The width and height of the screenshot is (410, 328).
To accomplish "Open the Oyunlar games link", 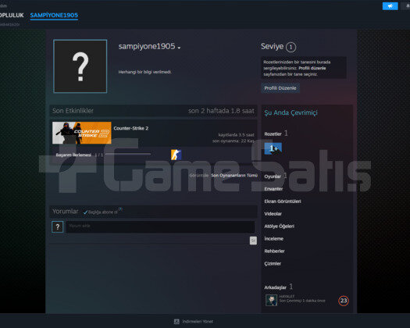I will click(273, 176).
